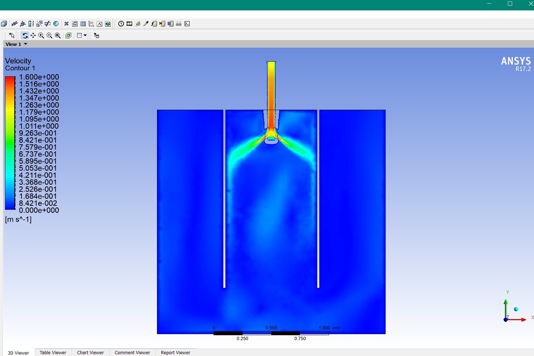Viewport: 534px width, 356px height.
Task: Expand the viewport layout dropdown
Action: [x=85, y=35]
